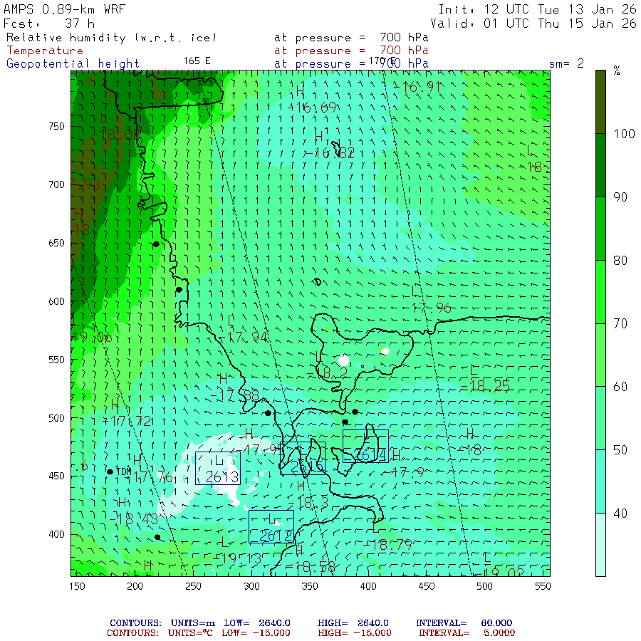Select the colorbar tick label "100"
Image resolution: width=641 pixels, height=641 pixels.
pos(624,134)
